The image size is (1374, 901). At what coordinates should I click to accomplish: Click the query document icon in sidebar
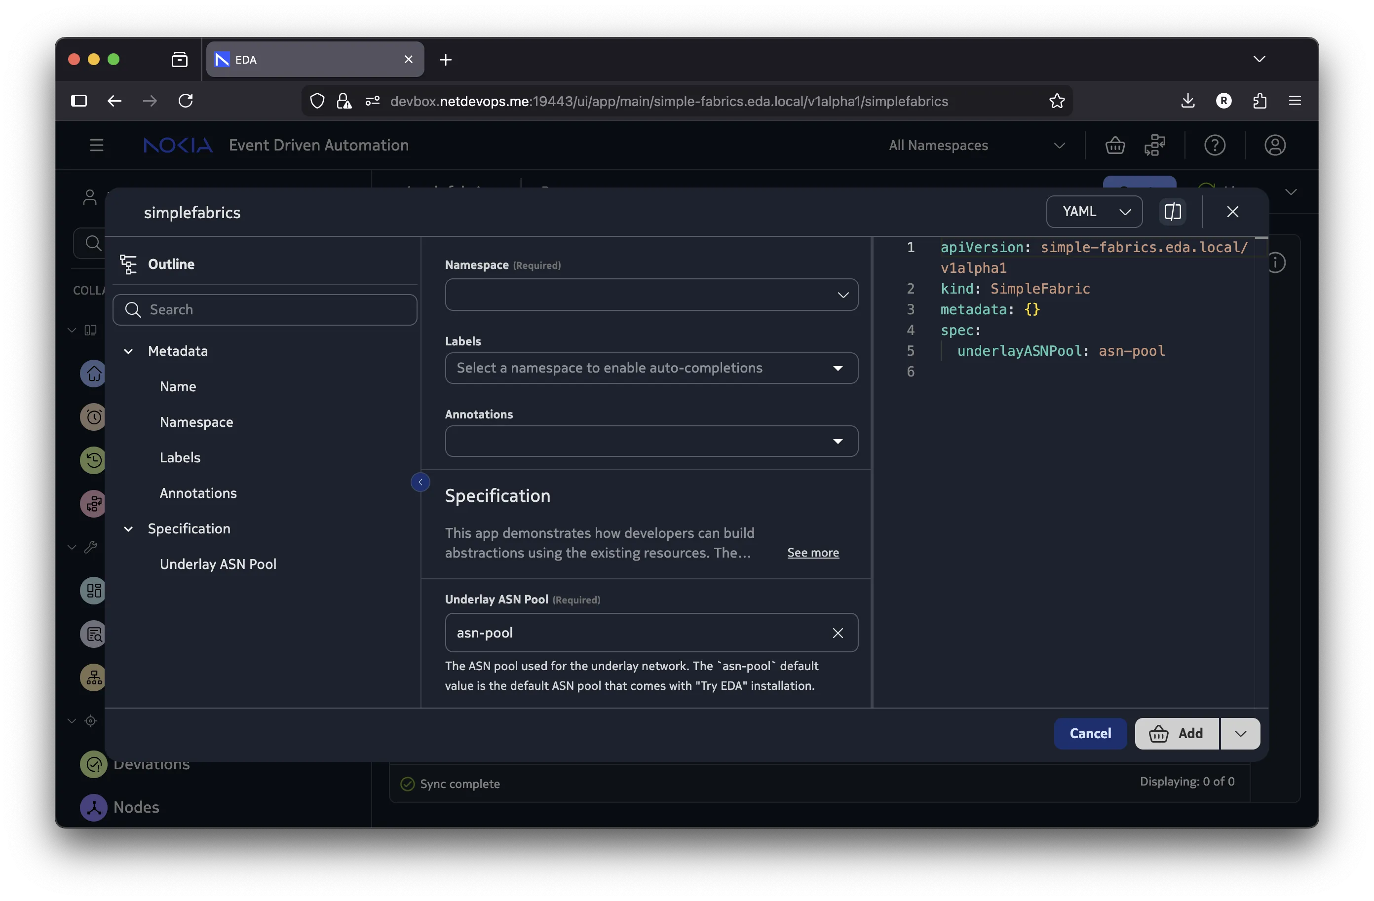pos(93,635)
